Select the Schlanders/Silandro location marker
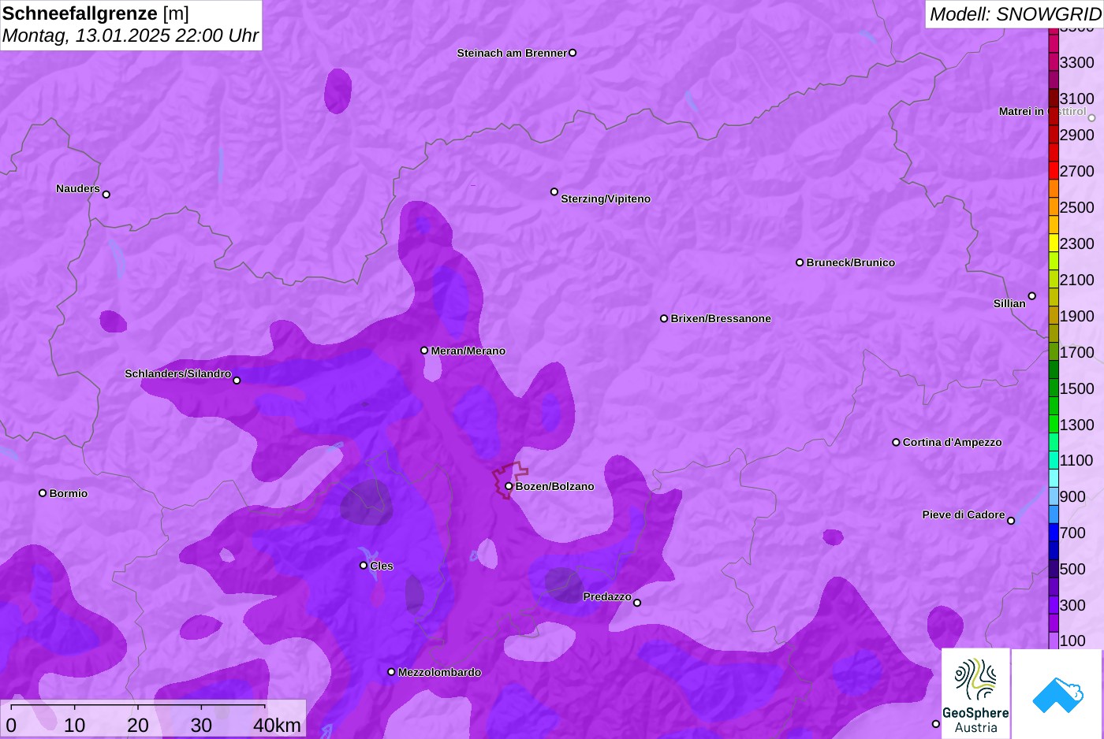1104x739 pixels. point(237,381)
